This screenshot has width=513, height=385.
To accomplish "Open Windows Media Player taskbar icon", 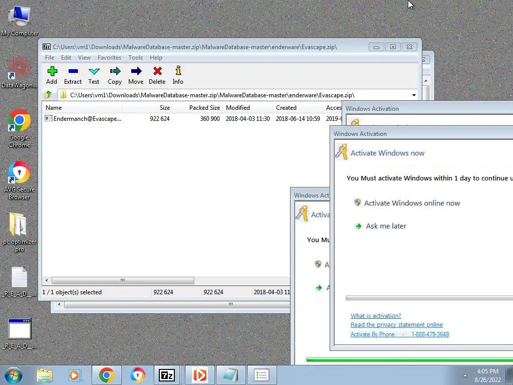I will (x=74, y=375).
